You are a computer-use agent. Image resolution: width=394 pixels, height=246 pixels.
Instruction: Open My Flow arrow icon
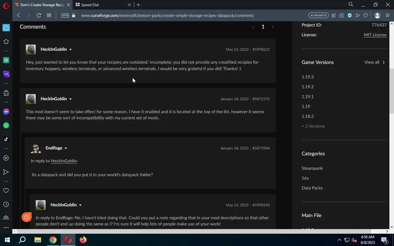[x=6, y=172]
